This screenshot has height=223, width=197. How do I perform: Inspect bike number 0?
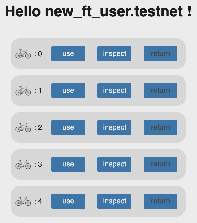tap(114, 54)
